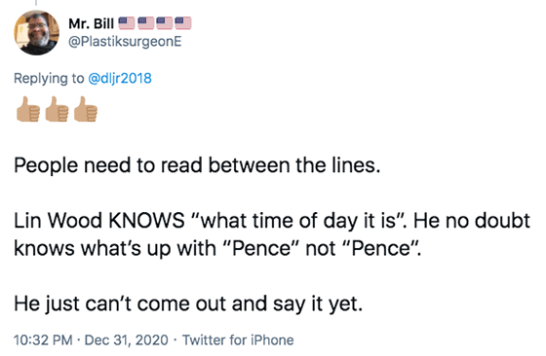Viewport: 546px width, 356px height.
Task: Click the second US flag emoji
Action: point(145,23)
